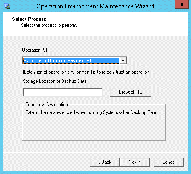Click the Storage Location of Backup Data label
This screenshot has height=174, width=191.
coord(55,81)
